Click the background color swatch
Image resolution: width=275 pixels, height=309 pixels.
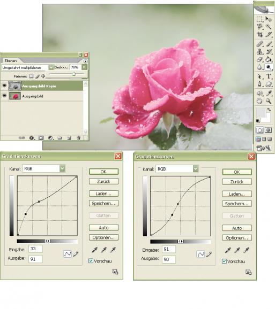267,119
